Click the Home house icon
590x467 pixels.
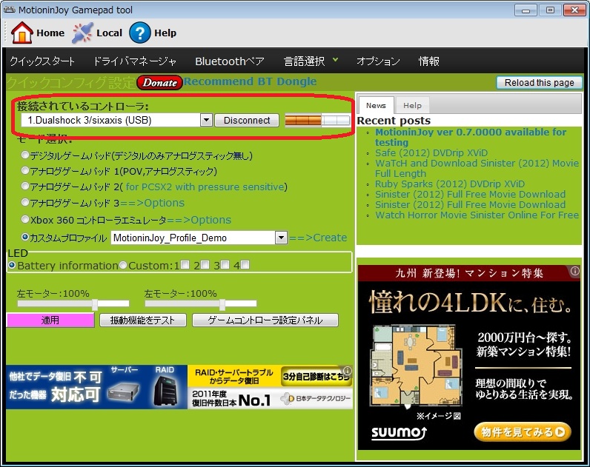point(21,33)
